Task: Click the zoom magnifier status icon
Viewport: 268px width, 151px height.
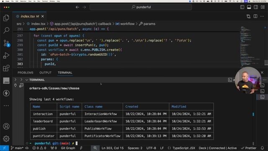Action: click(95, 148)
